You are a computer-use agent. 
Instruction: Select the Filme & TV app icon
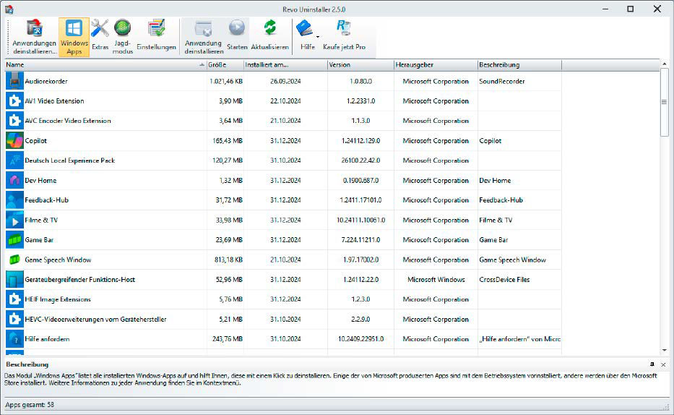[14, 220]
